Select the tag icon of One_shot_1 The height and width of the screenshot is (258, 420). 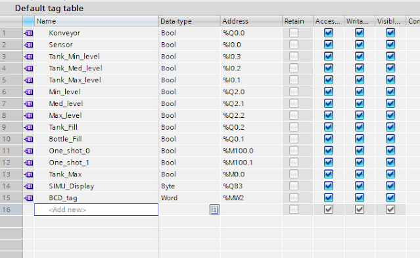click(28, 163)
